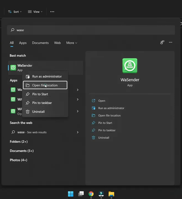Switch to the Web search tab
182x199 pixels.
click(57, 43)
